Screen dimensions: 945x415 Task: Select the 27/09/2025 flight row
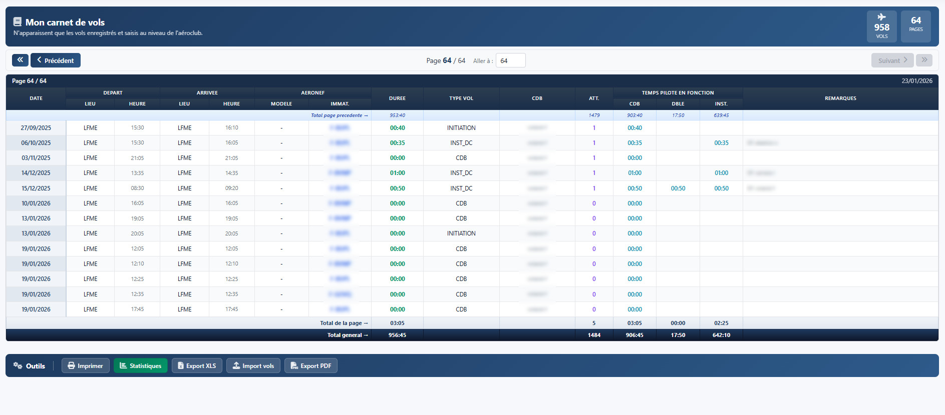point(36,128)
